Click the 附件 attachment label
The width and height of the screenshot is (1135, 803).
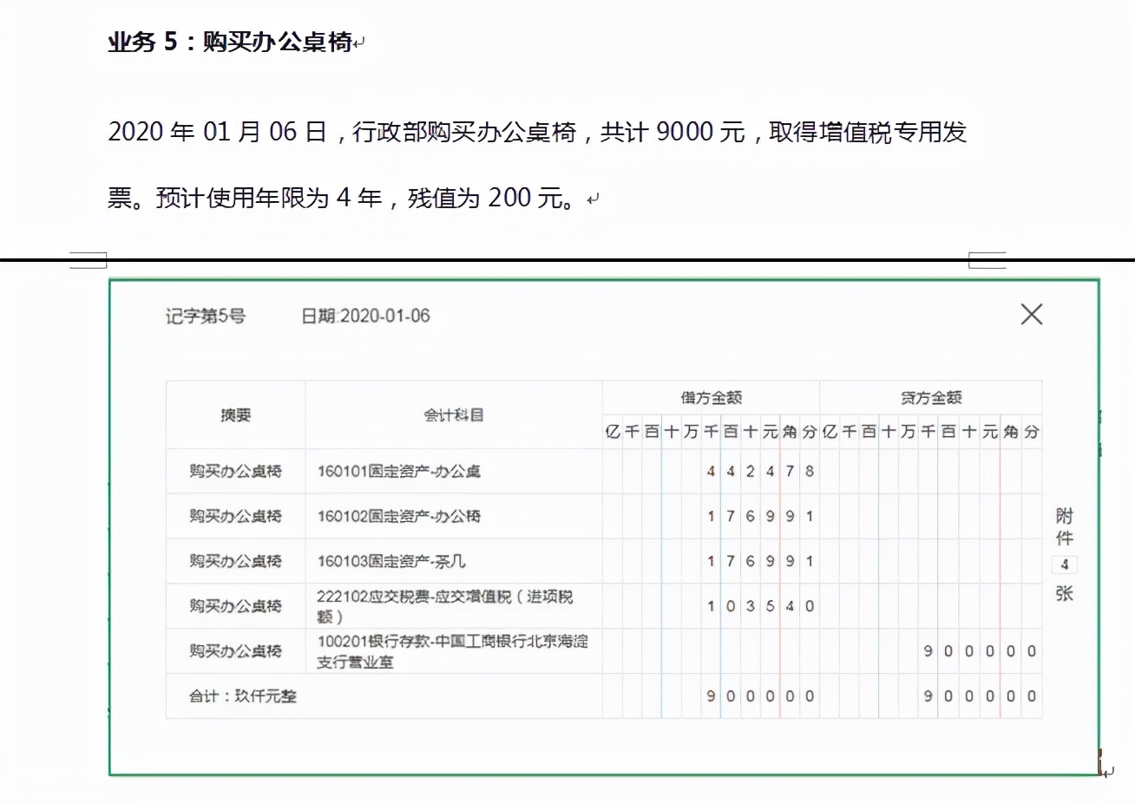(1063, 526)
